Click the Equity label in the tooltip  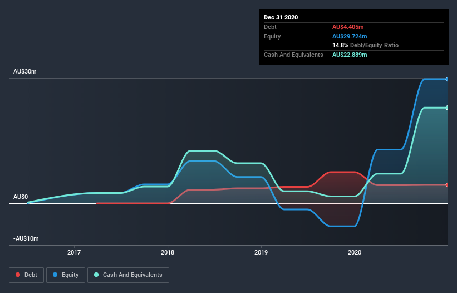click(x=272, y=36)
